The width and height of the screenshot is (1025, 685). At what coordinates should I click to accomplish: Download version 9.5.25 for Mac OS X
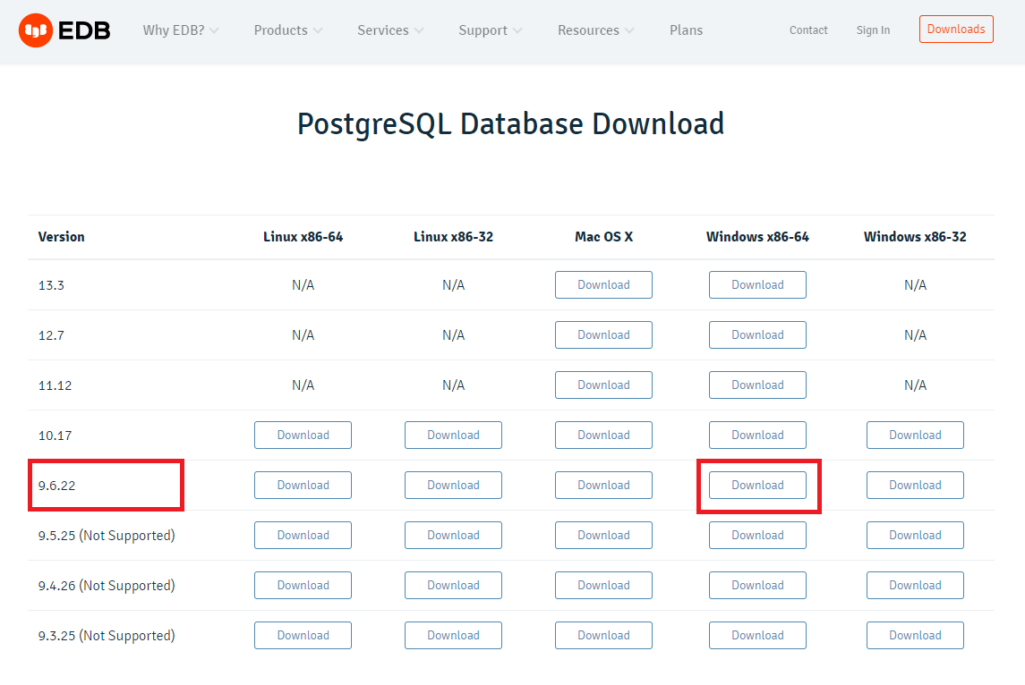pos(603,536)
